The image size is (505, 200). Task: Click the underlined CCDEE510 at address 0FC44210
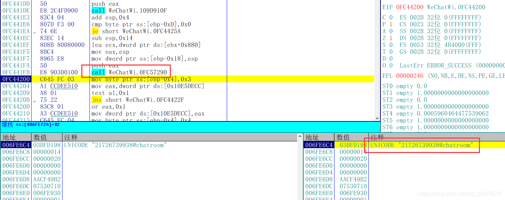[x=64, y=114]
